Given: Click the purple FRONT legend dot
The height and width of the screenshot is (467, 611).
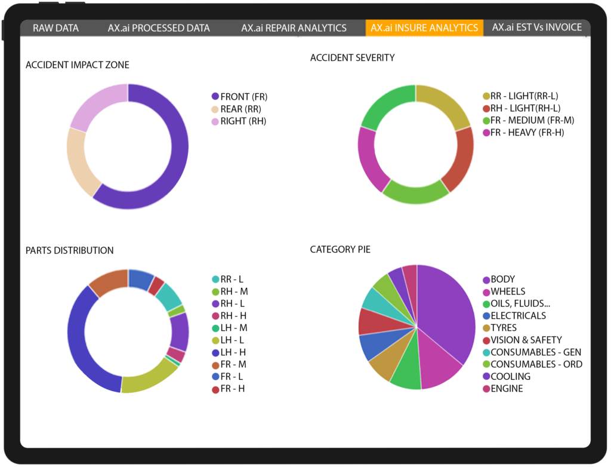Looking at the screenshot, I should pos(215,96).
